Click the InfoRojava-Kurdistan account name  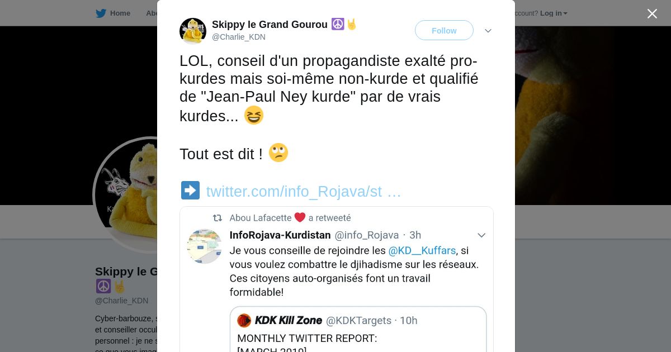coord(280,235)
